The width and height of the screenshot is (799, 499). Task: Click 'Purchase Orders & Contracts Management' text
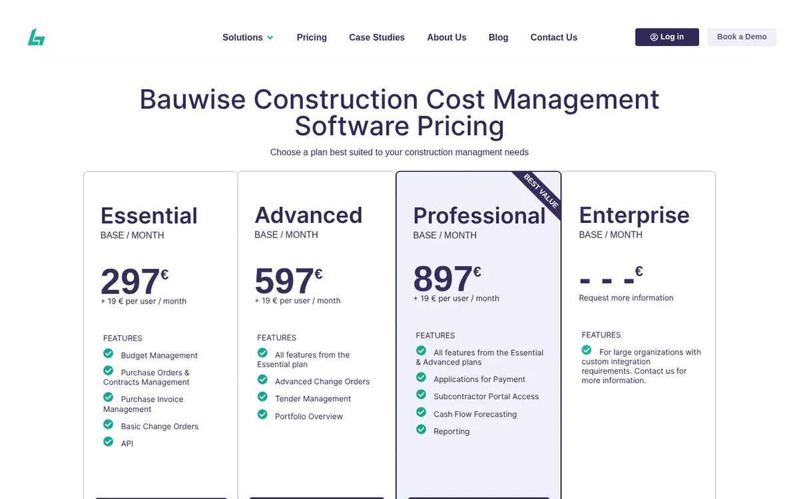tap(146, 377)
